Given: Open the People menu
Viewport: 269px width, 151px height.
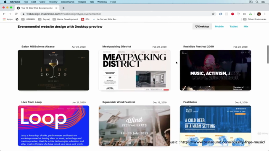Looking at the screenshot, I should tap(82, 2).
